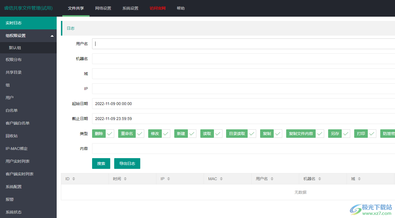Open 白名单 in the sidebar
395x218 pixels.
(x=28, y=110)
